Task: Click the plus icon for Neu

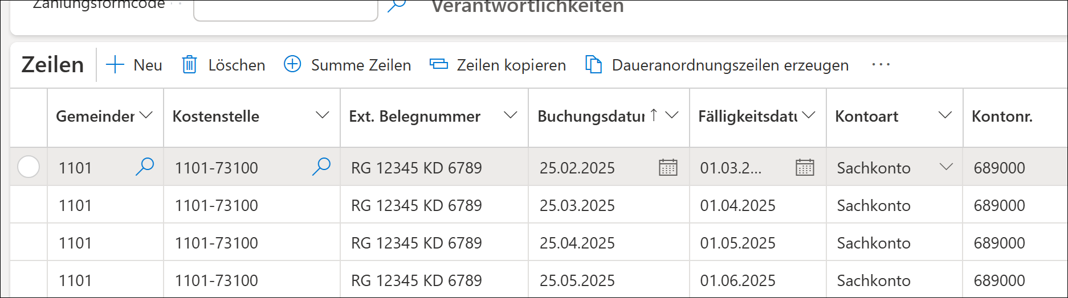Action: (x=115, y=65)
